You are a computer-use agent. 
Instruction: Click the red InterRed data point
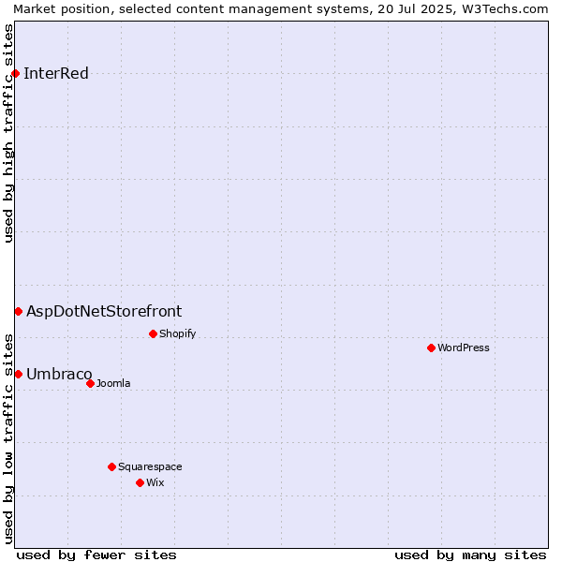15,74
